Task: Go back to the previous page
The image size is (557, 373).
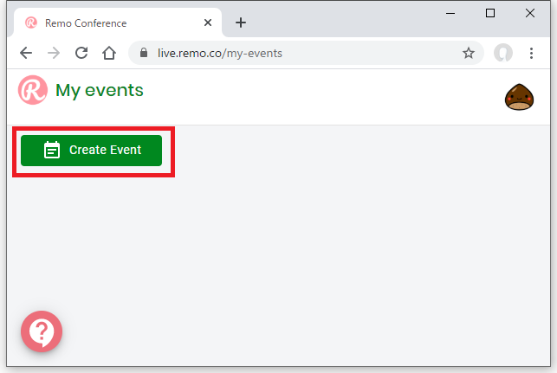Action: click(26, 53)
